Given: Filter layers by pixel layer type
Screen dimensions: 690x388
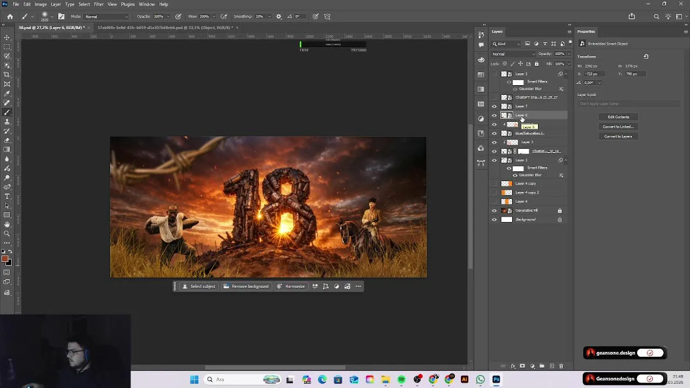Looking at the screenshot, I should click(527, 44).
